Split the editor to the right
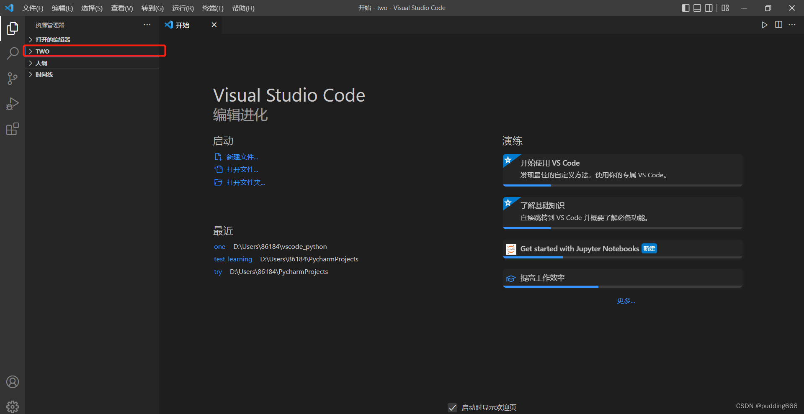804x414 pixels. [778, 25]
